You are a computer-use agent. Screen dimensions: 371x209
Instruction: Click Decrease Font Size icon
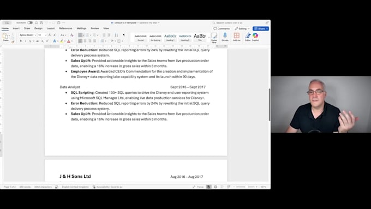tap(55, 35)
